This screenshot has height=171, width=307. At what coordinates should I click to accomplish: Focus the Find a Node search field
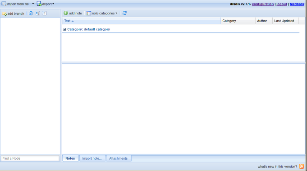pos(30,158)
